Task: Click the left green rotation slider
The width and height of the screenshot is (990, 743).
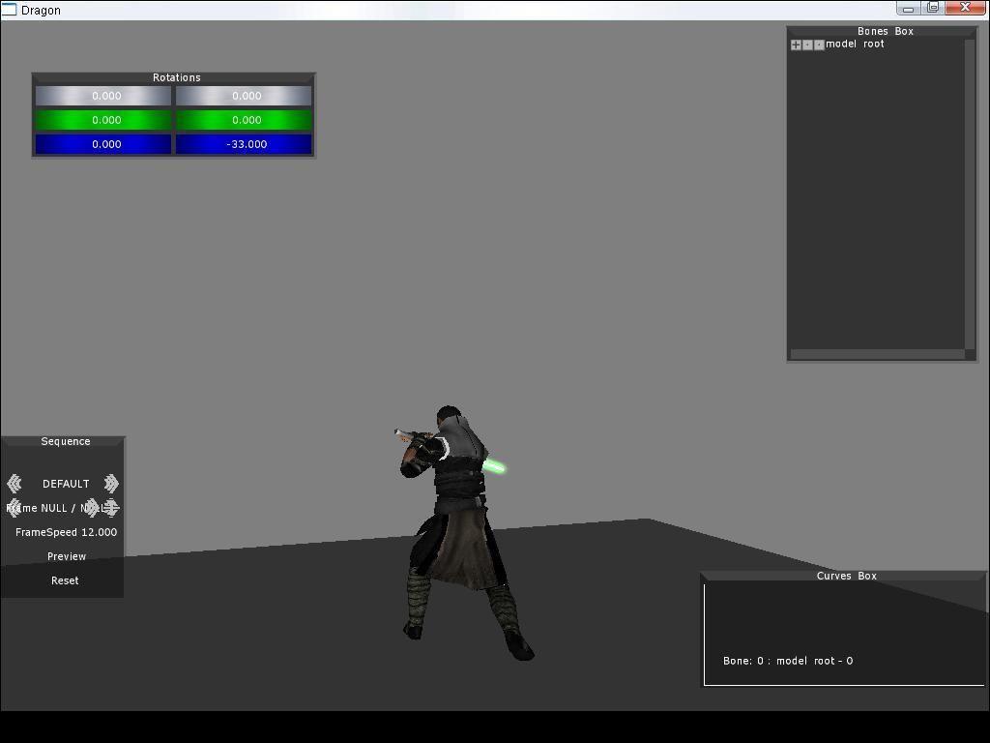Action: [103, 120]
